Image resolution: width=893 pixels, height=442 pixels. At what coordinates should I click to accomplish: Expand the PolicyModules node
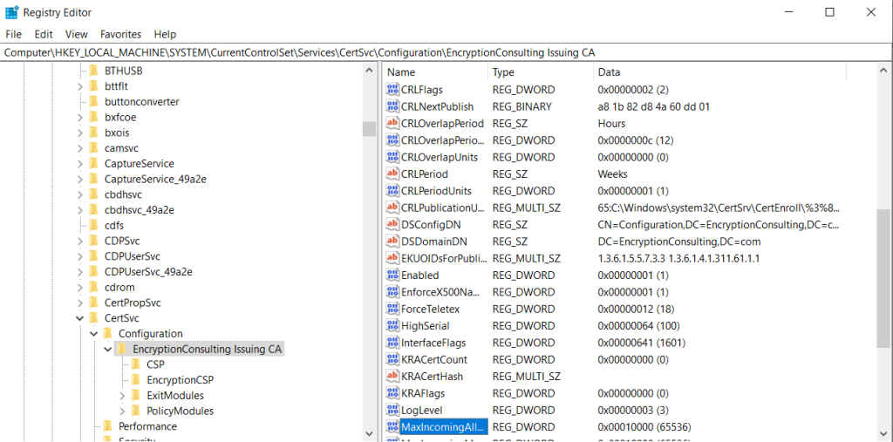[122, 411]
